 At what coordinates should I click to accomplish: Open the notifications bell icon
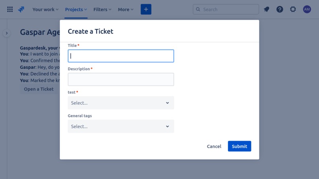point(266,9)
